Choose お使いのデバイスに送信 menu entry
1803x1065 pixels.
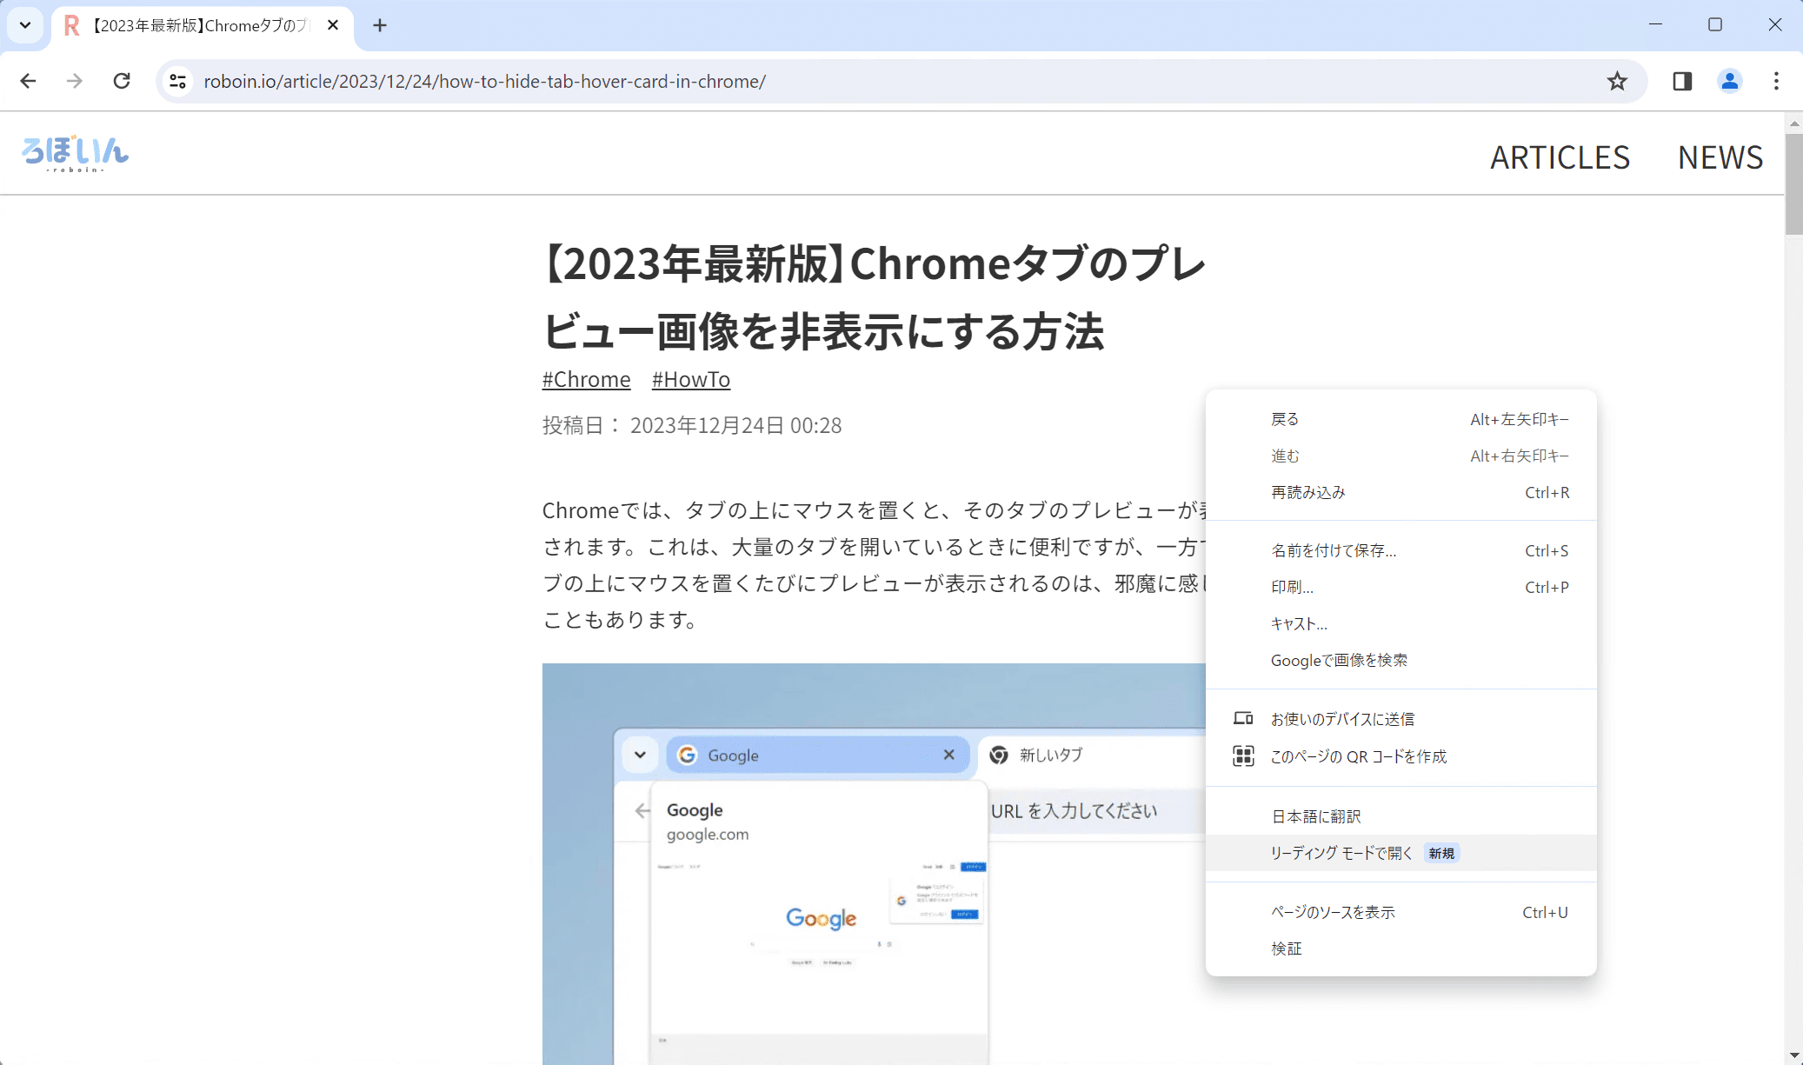pos(1400,719)
